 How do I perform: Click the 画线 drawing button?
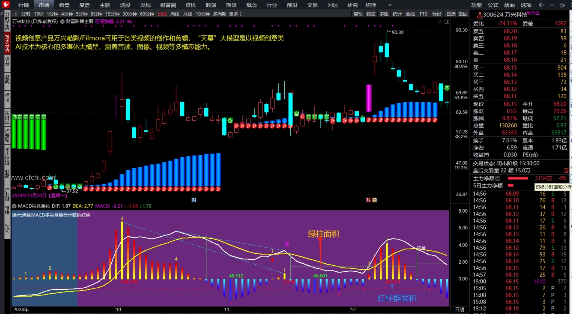410,14
